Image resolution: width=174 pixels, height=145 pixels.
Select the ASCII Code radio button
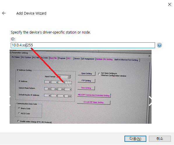19,113
